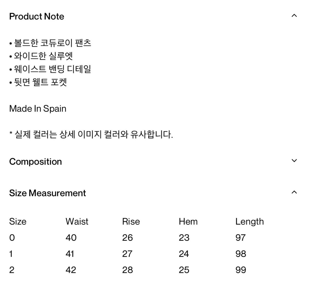Viewport: 309px width, 283px height.
Task: Select the Product Note heading
Action: coord(37,16)
